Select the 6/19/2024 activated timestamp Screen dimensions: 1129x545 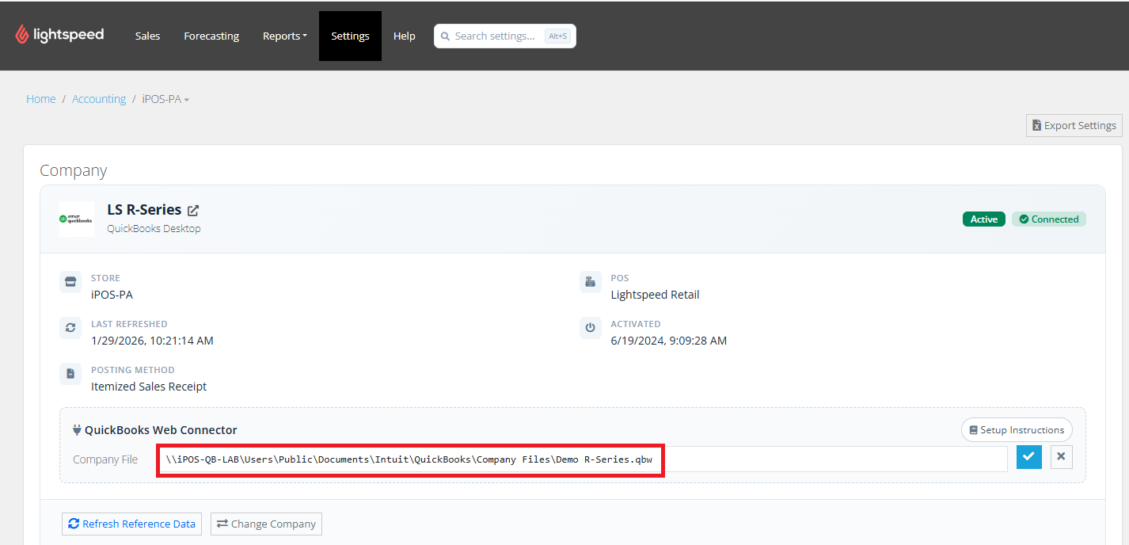pyautogui.click(x=668, y=341)
